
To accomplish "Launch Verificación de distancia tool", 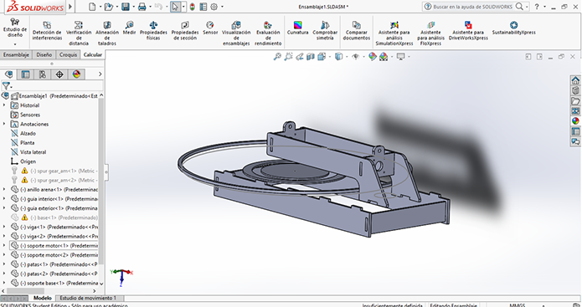I will [x=79, y=33].
